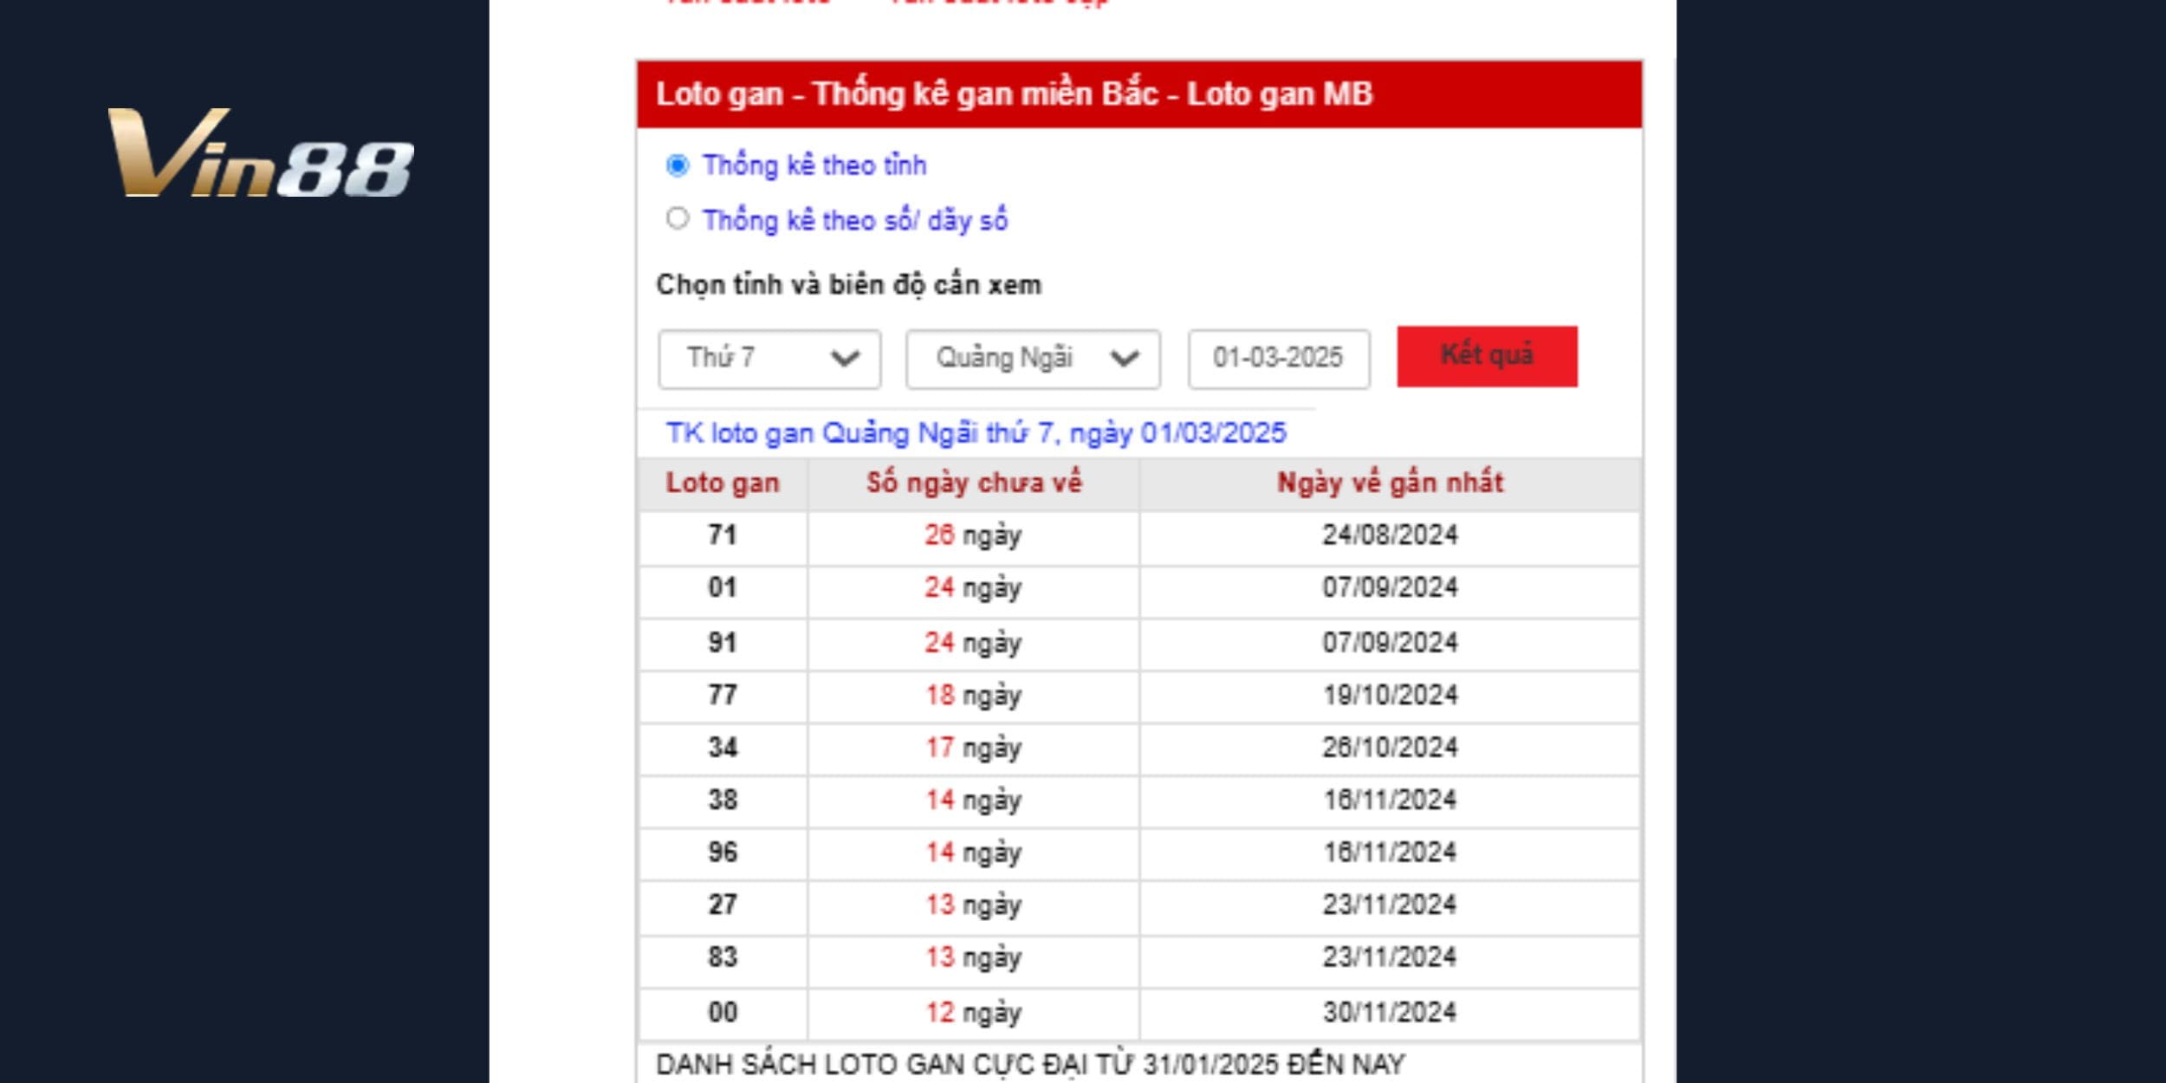Click the '17 ngày' cell
This screenshot has width=2166, height=1083.
[974, 749]
